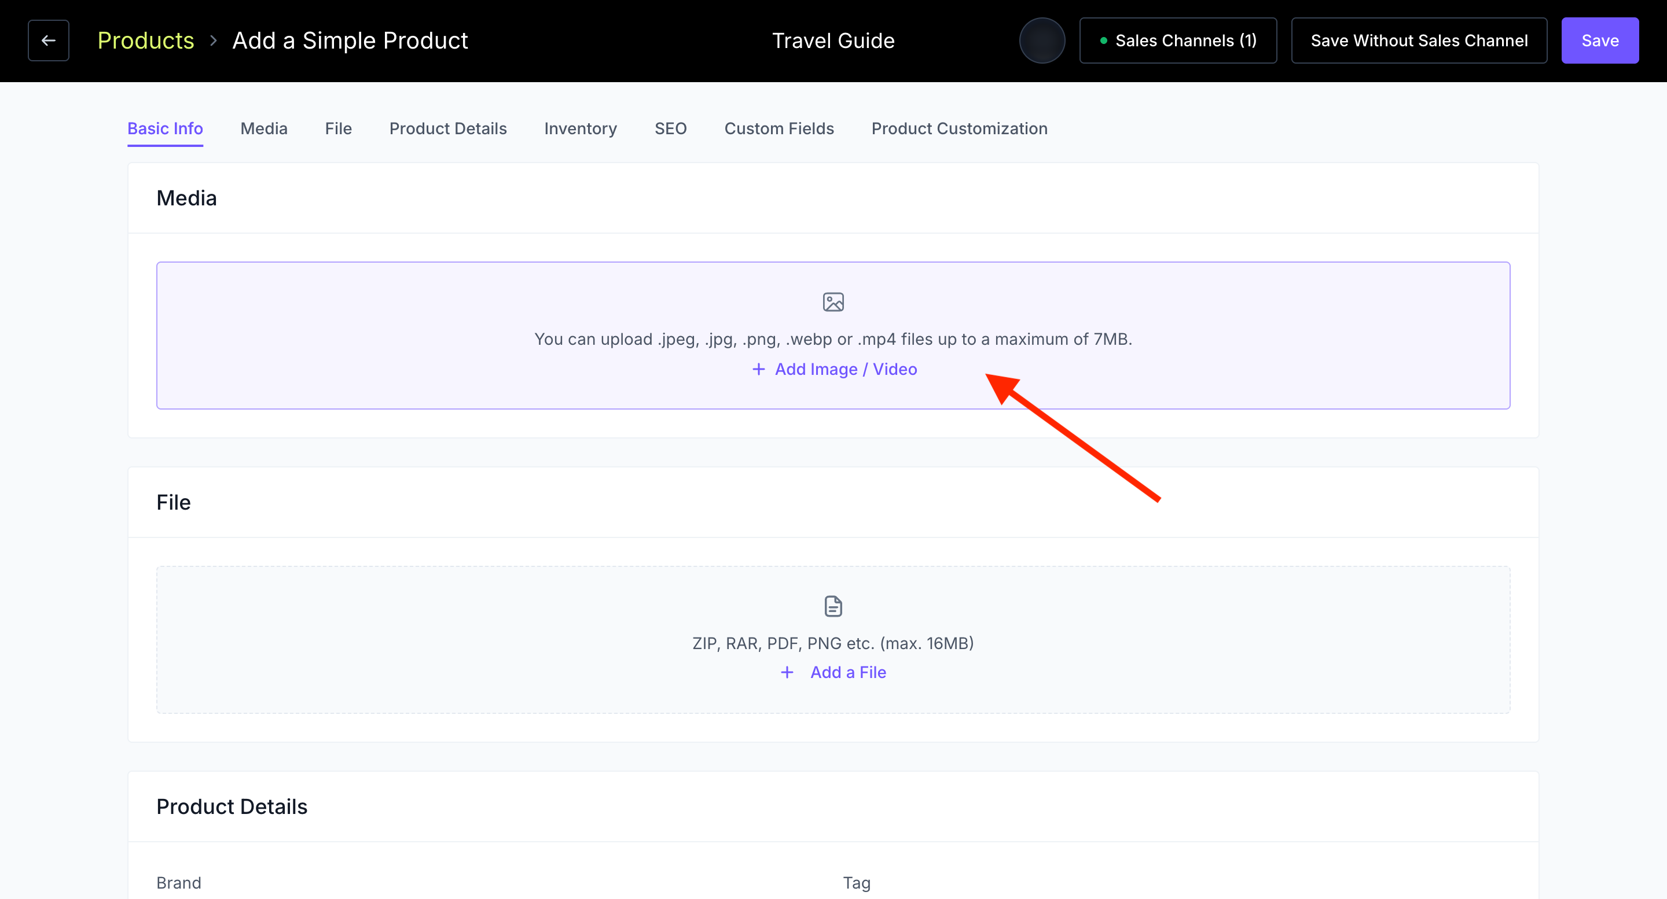Click the Add a Simple Product heading
Viewport: 1667px width, 899px height.
pyautogui.click(x=350, y=40)
